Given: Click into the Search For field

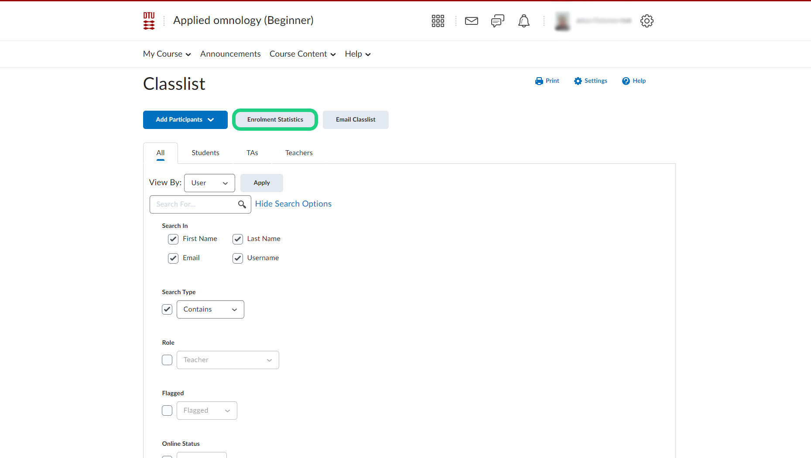Looking at the screenshot, I should point(194,204).
